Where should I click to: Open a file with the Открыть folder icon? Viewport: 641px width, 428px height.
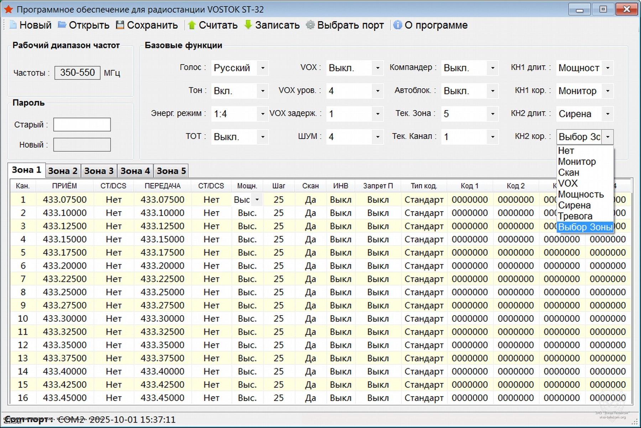[62, 25]
